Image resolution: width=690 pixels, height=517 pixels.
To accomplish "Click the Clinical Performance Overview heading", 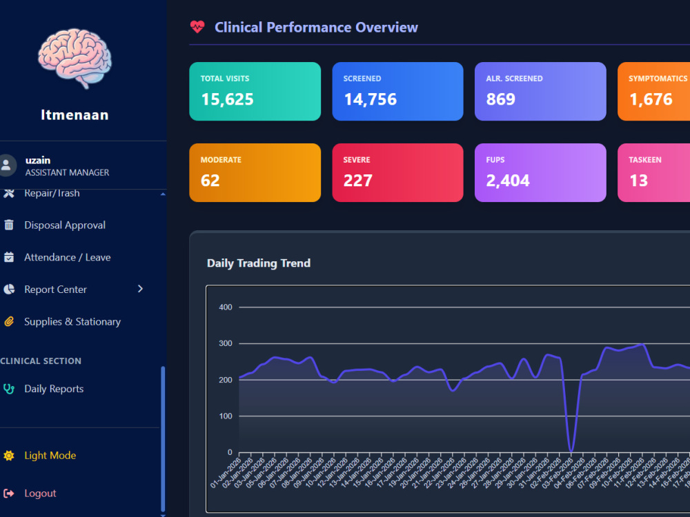I will point(316,28).
